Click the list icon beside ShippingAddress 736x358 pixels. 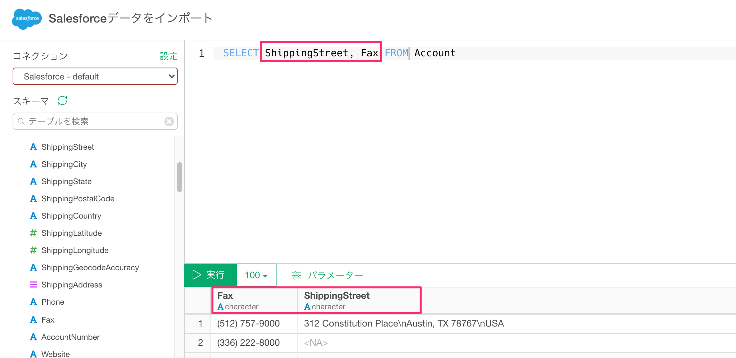tap(33, 285)
